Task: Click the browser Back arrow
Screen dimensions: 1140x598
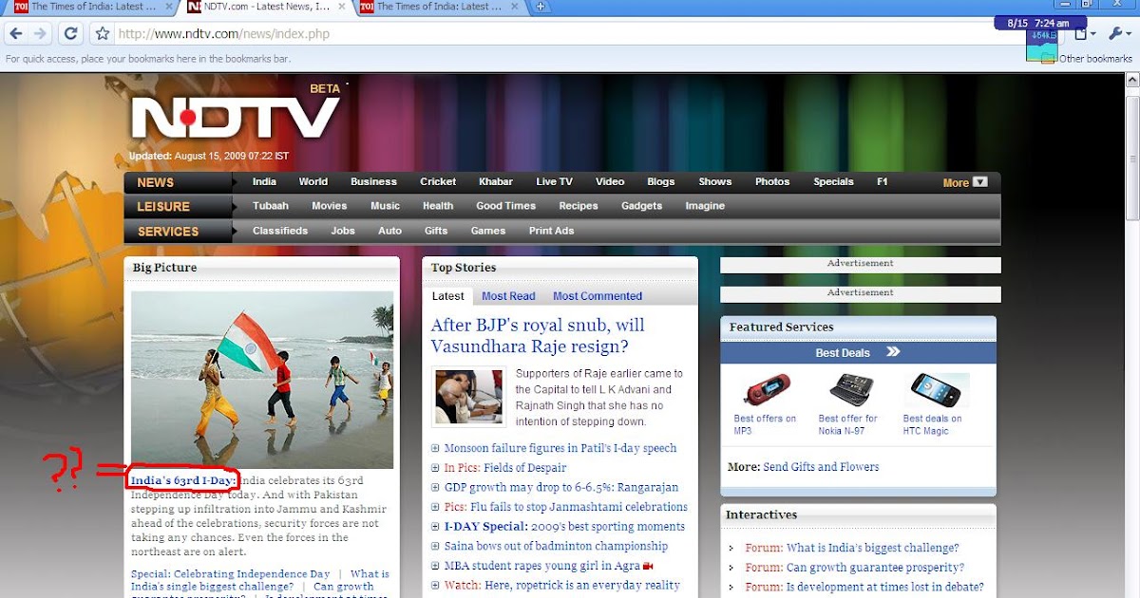Action: click(15, 34)
